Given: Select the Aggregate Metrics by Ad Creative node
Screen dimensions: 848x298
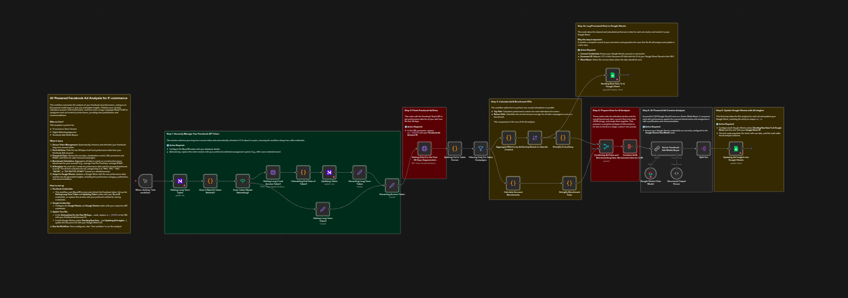Looking at the screenshot, I should tap(508, 138).
